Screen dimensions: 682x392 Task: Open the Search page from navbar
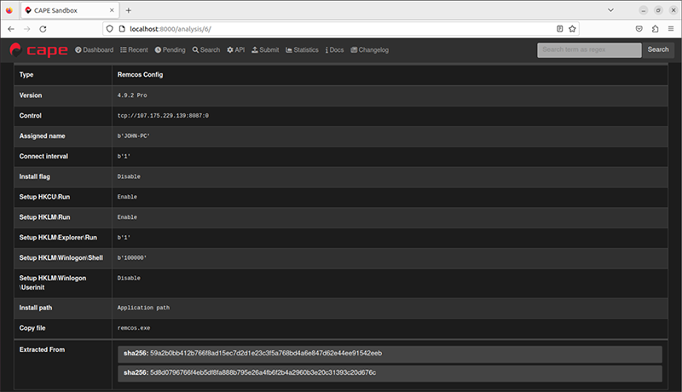(x=205, y=50)
